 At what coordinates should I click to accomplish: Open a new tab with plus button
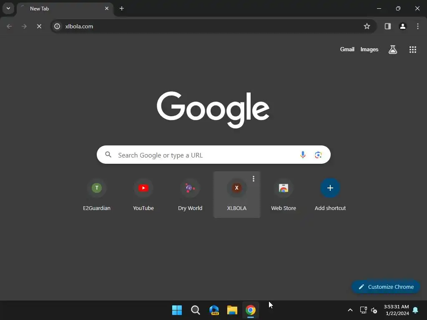tap(122, 8)
